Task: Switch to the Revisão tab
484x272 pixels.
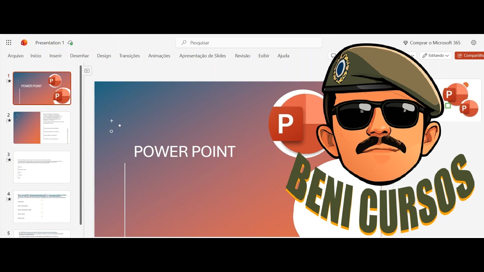Action: [x=242, y=56]
